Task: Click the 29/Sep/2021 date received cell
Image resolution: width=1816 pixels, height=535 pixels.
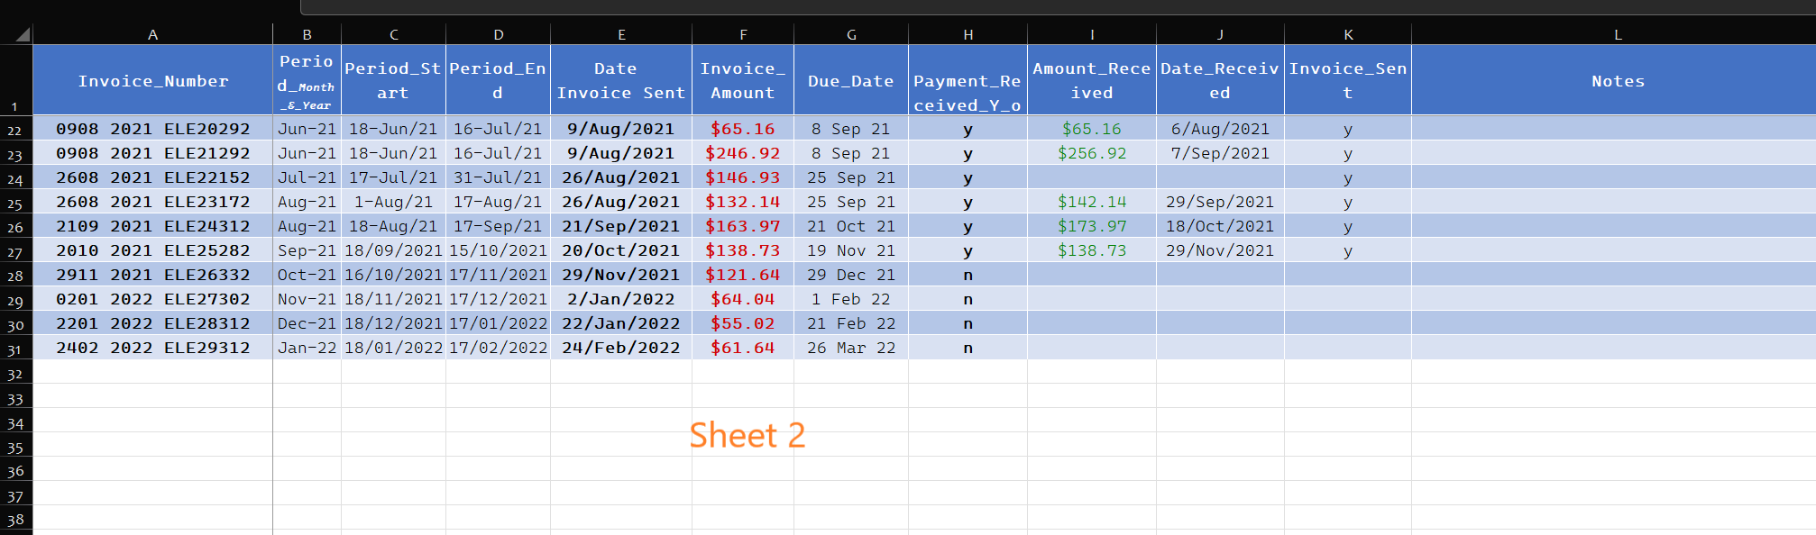Action: coord(1220,202)
